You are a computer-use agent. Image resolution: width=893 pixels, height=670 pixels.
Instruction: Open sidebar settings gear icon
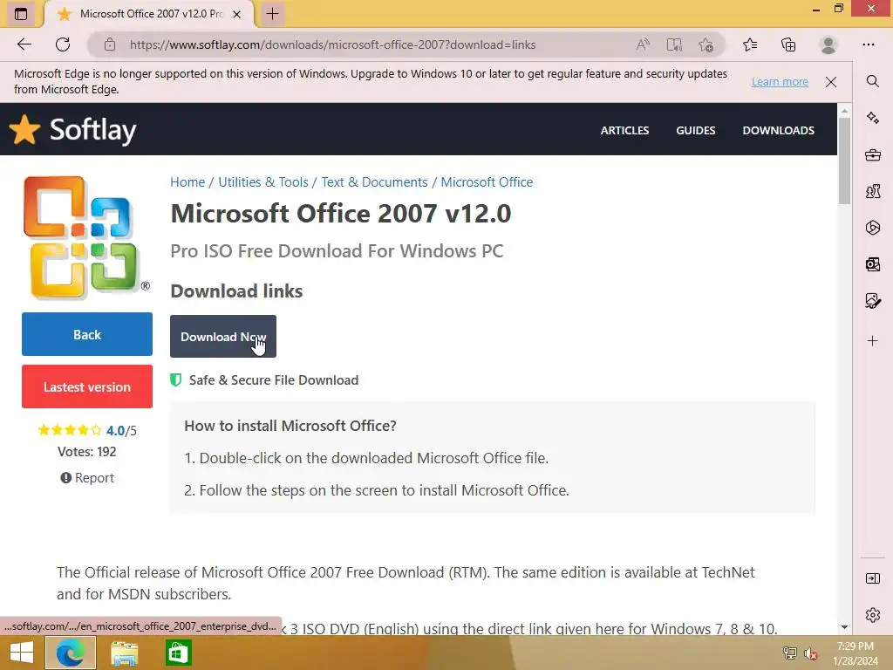(x=872, y=615)
